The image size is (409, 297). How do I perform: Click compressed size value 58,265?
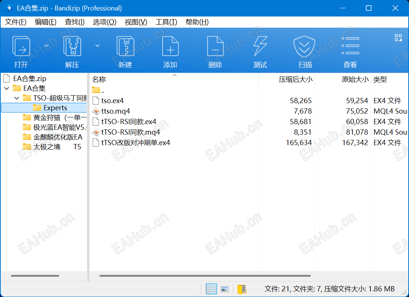tap(301, 101)
